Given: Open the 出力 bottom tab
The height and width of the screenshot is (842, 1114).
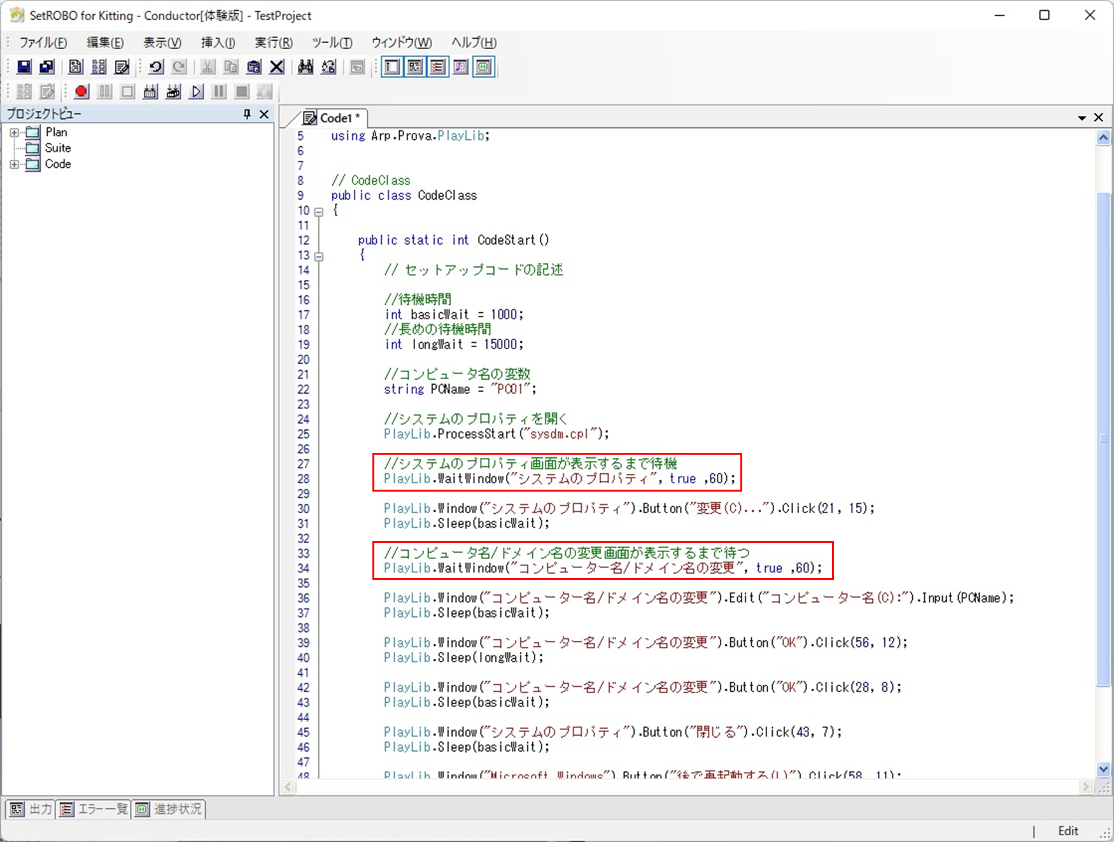Looking at the screenshot, I should point(30,809).
